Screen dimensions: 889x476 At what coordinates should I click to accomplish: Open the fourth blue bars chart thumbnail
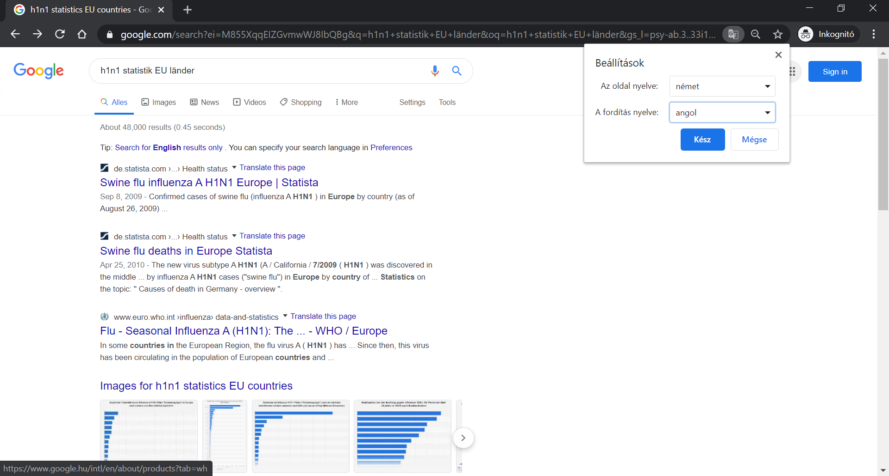pyautogui.click(x=402, y=436)
